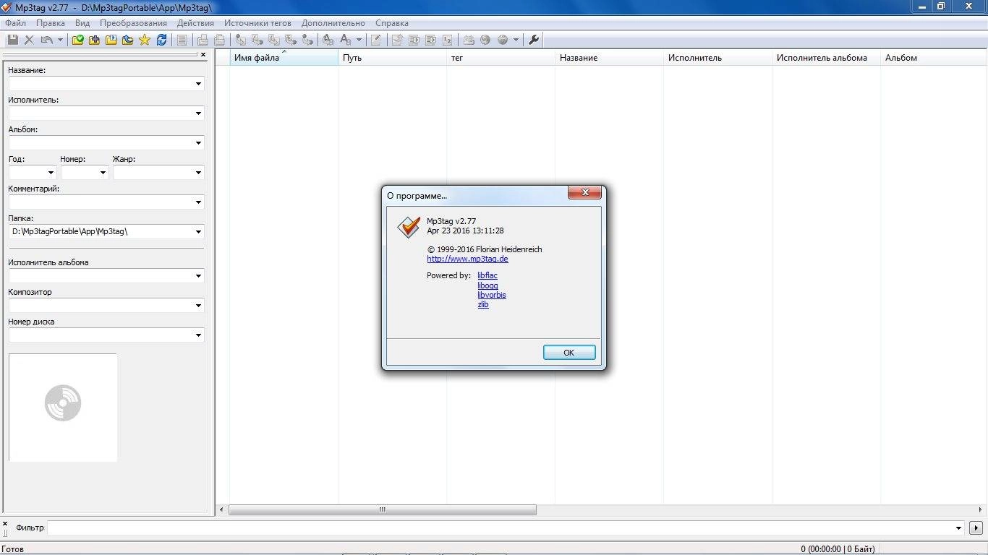The height and width of the screenshot is (555, 988).
Task: Click the Undo arrow icon in toolbar
Action: (47, 40)
